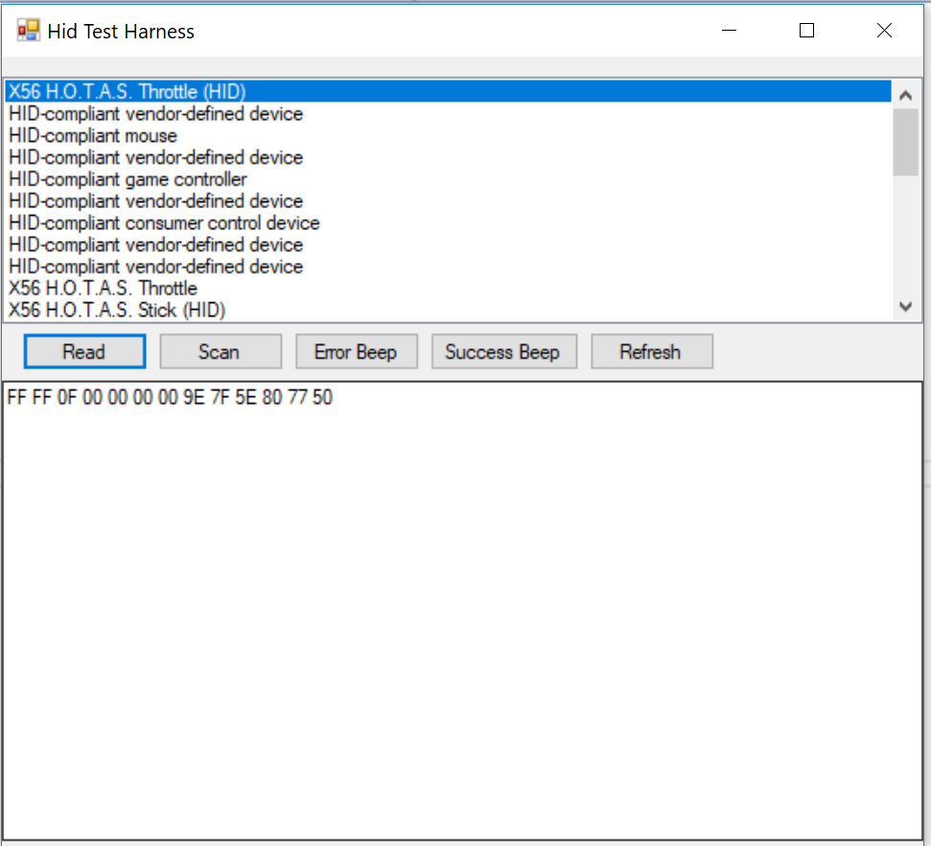Select the HID-compliant mouse entry
The image size is (931, 846).
[x=449, y=135]
